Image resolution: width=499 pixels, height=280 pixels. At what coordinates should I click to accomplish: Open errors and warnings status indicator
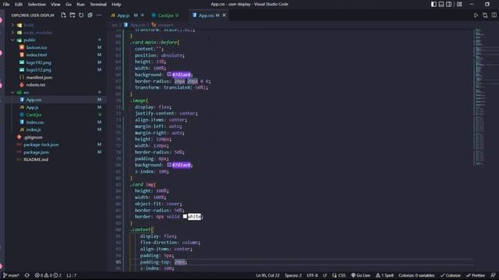click(48, 275)
